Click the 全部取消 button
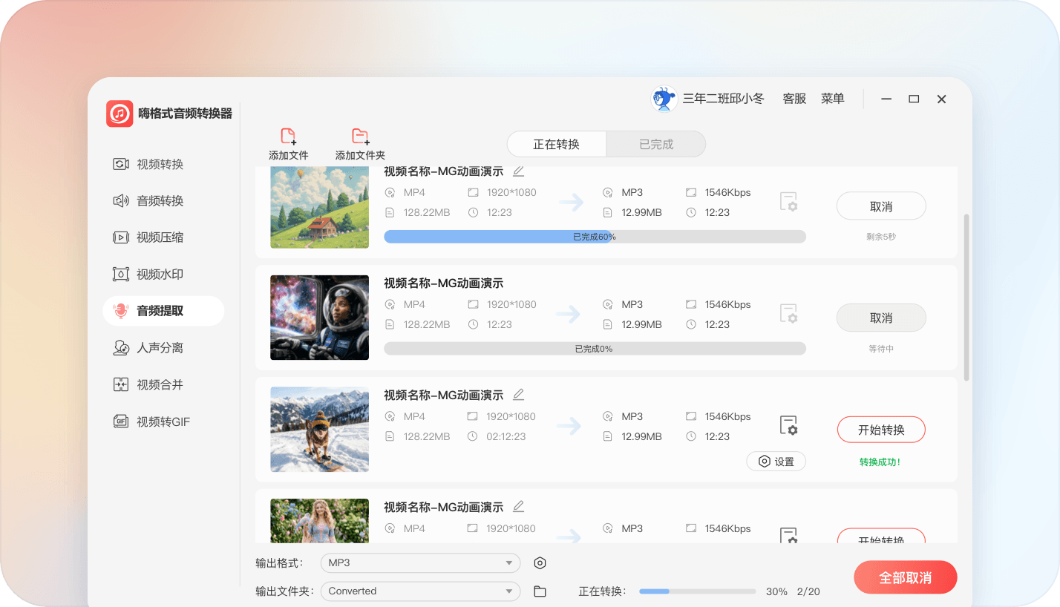Viewport: 1060px width, 607px height. (906, 577)
